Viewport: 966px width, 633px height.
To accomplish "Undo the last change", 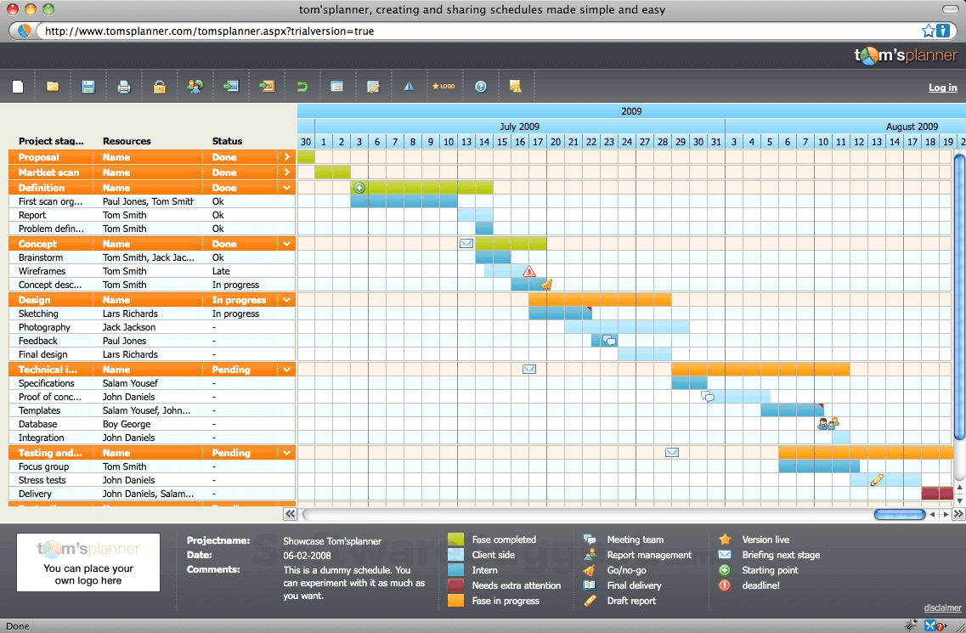I will (301, 85).
